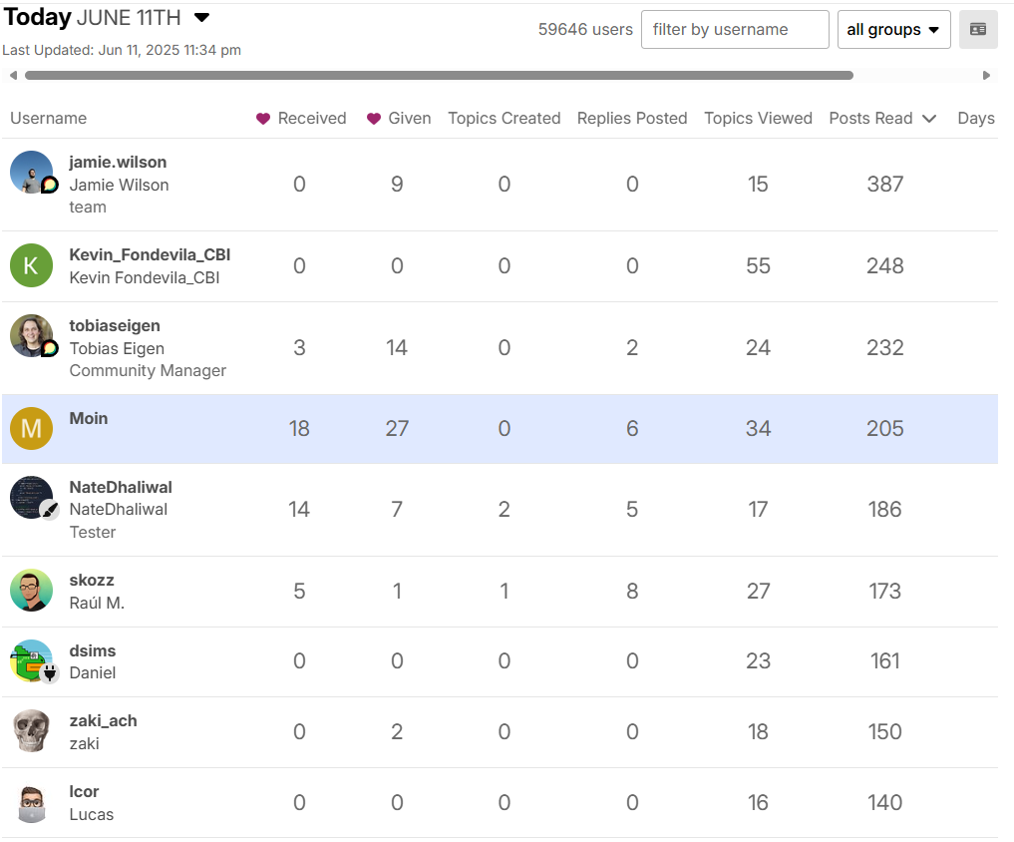Viewport: 1014px width, 842px height.
Task: Click dsims Posts Read value 161
Action: (884, 660)
